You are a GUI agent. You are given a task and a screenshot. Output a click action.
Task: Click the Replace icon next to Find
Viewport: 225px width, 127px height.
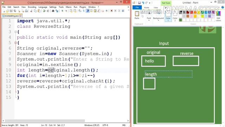pyautogui.click(x=57, y=11)
